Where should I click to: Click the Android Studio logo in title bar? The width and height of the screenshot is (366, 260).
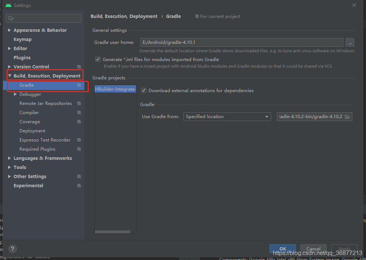(x=8, y=5)
